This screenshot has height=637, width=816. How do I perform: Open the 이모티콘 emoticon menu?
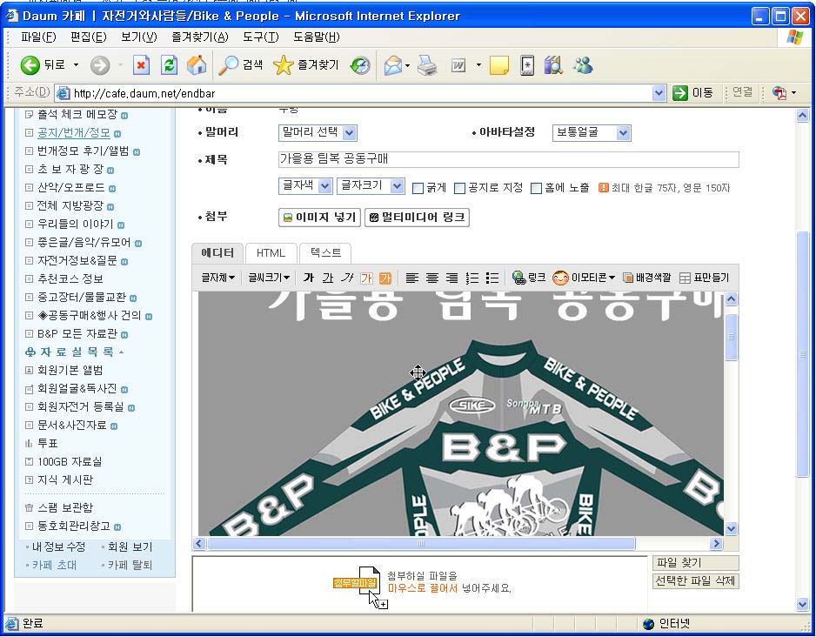584,278
